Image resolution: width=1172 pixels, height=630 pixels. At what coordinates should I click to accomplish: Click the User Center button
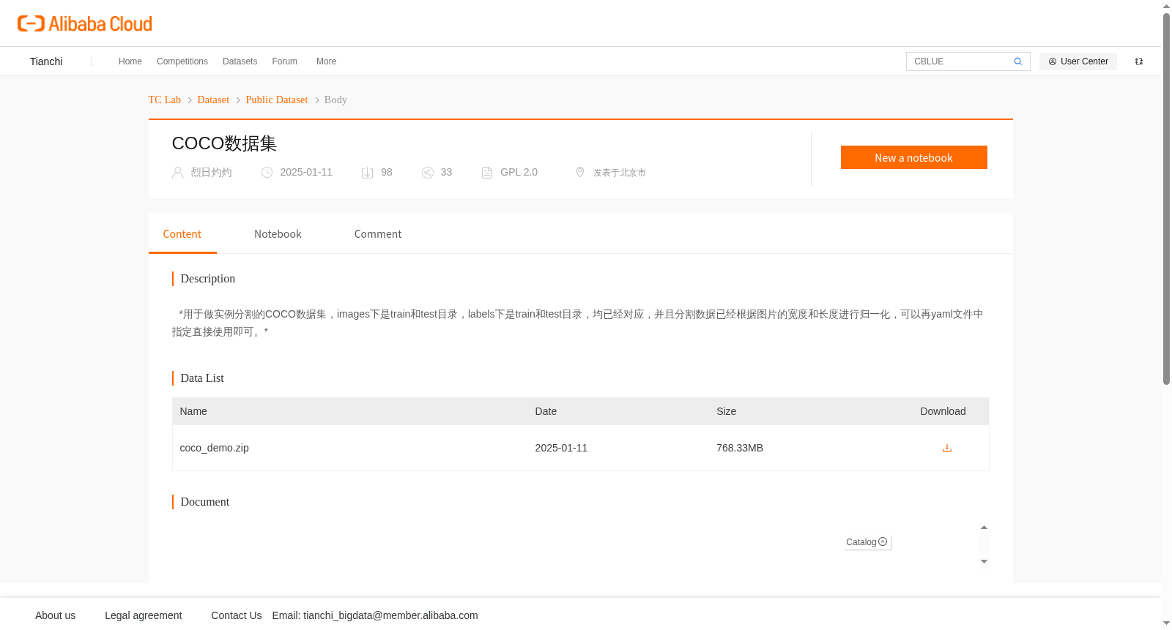1078,61
